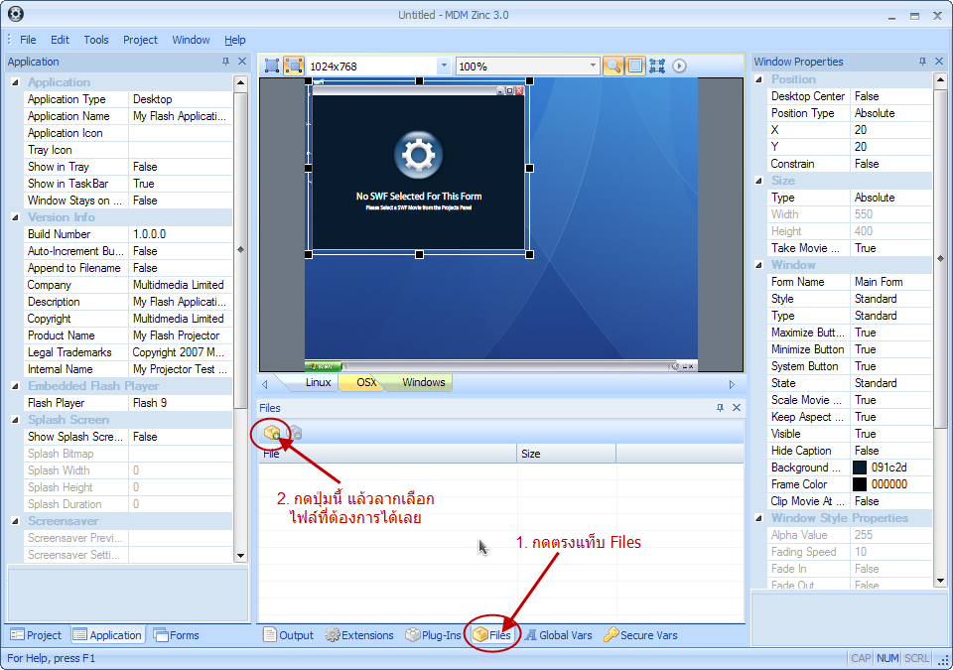Click the MDM Zinc app icon in title bar
The height and width of the screenshot is (670, 953).
[x=16, y=14]
